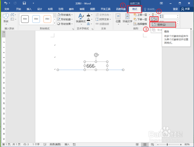The image size is (194, 147).
Task: Switch to the 百度网盘 tab
Action: click(121, 9)
